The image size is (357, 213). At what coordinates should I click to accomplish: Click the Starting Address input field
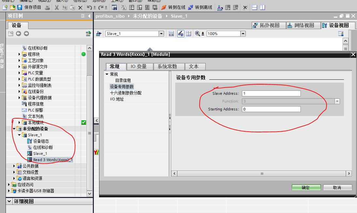click(271, 109)
